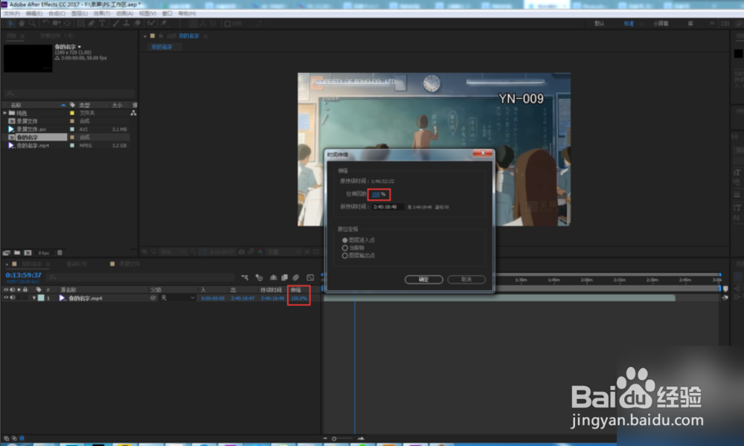This screenshot has width=744, height=446.
Task: Select the Type text tool
Action: point(102,23)
